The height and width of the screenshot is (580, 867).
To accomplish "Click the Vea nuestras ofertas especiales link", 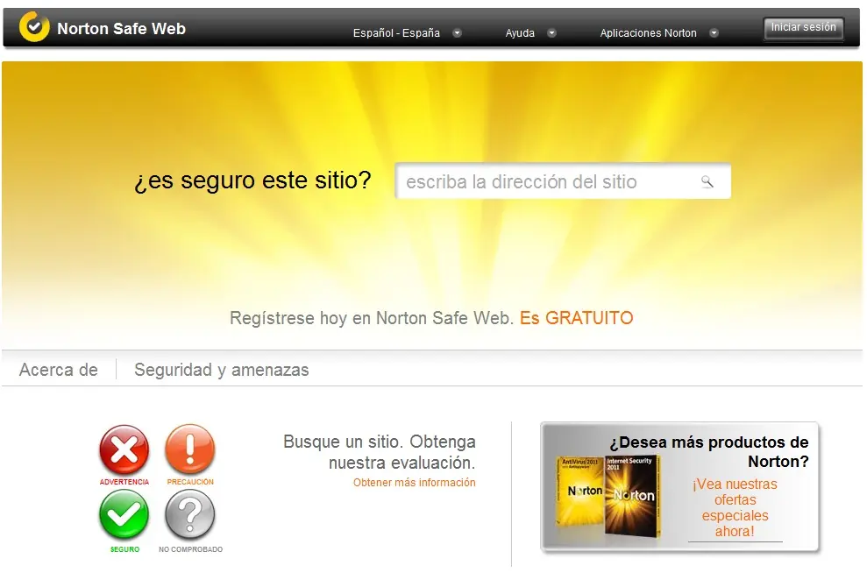I will click(x=735, y=507).
